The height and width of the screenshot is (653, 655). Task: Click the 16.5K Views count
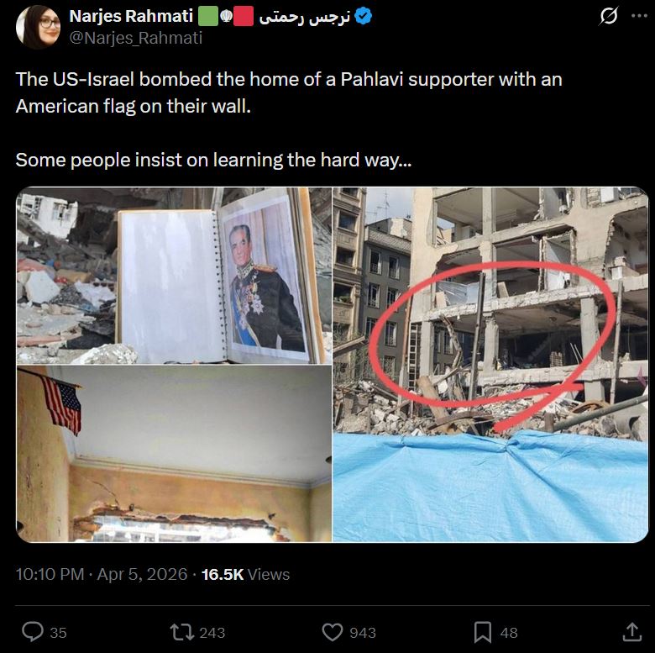coord(245,574)
